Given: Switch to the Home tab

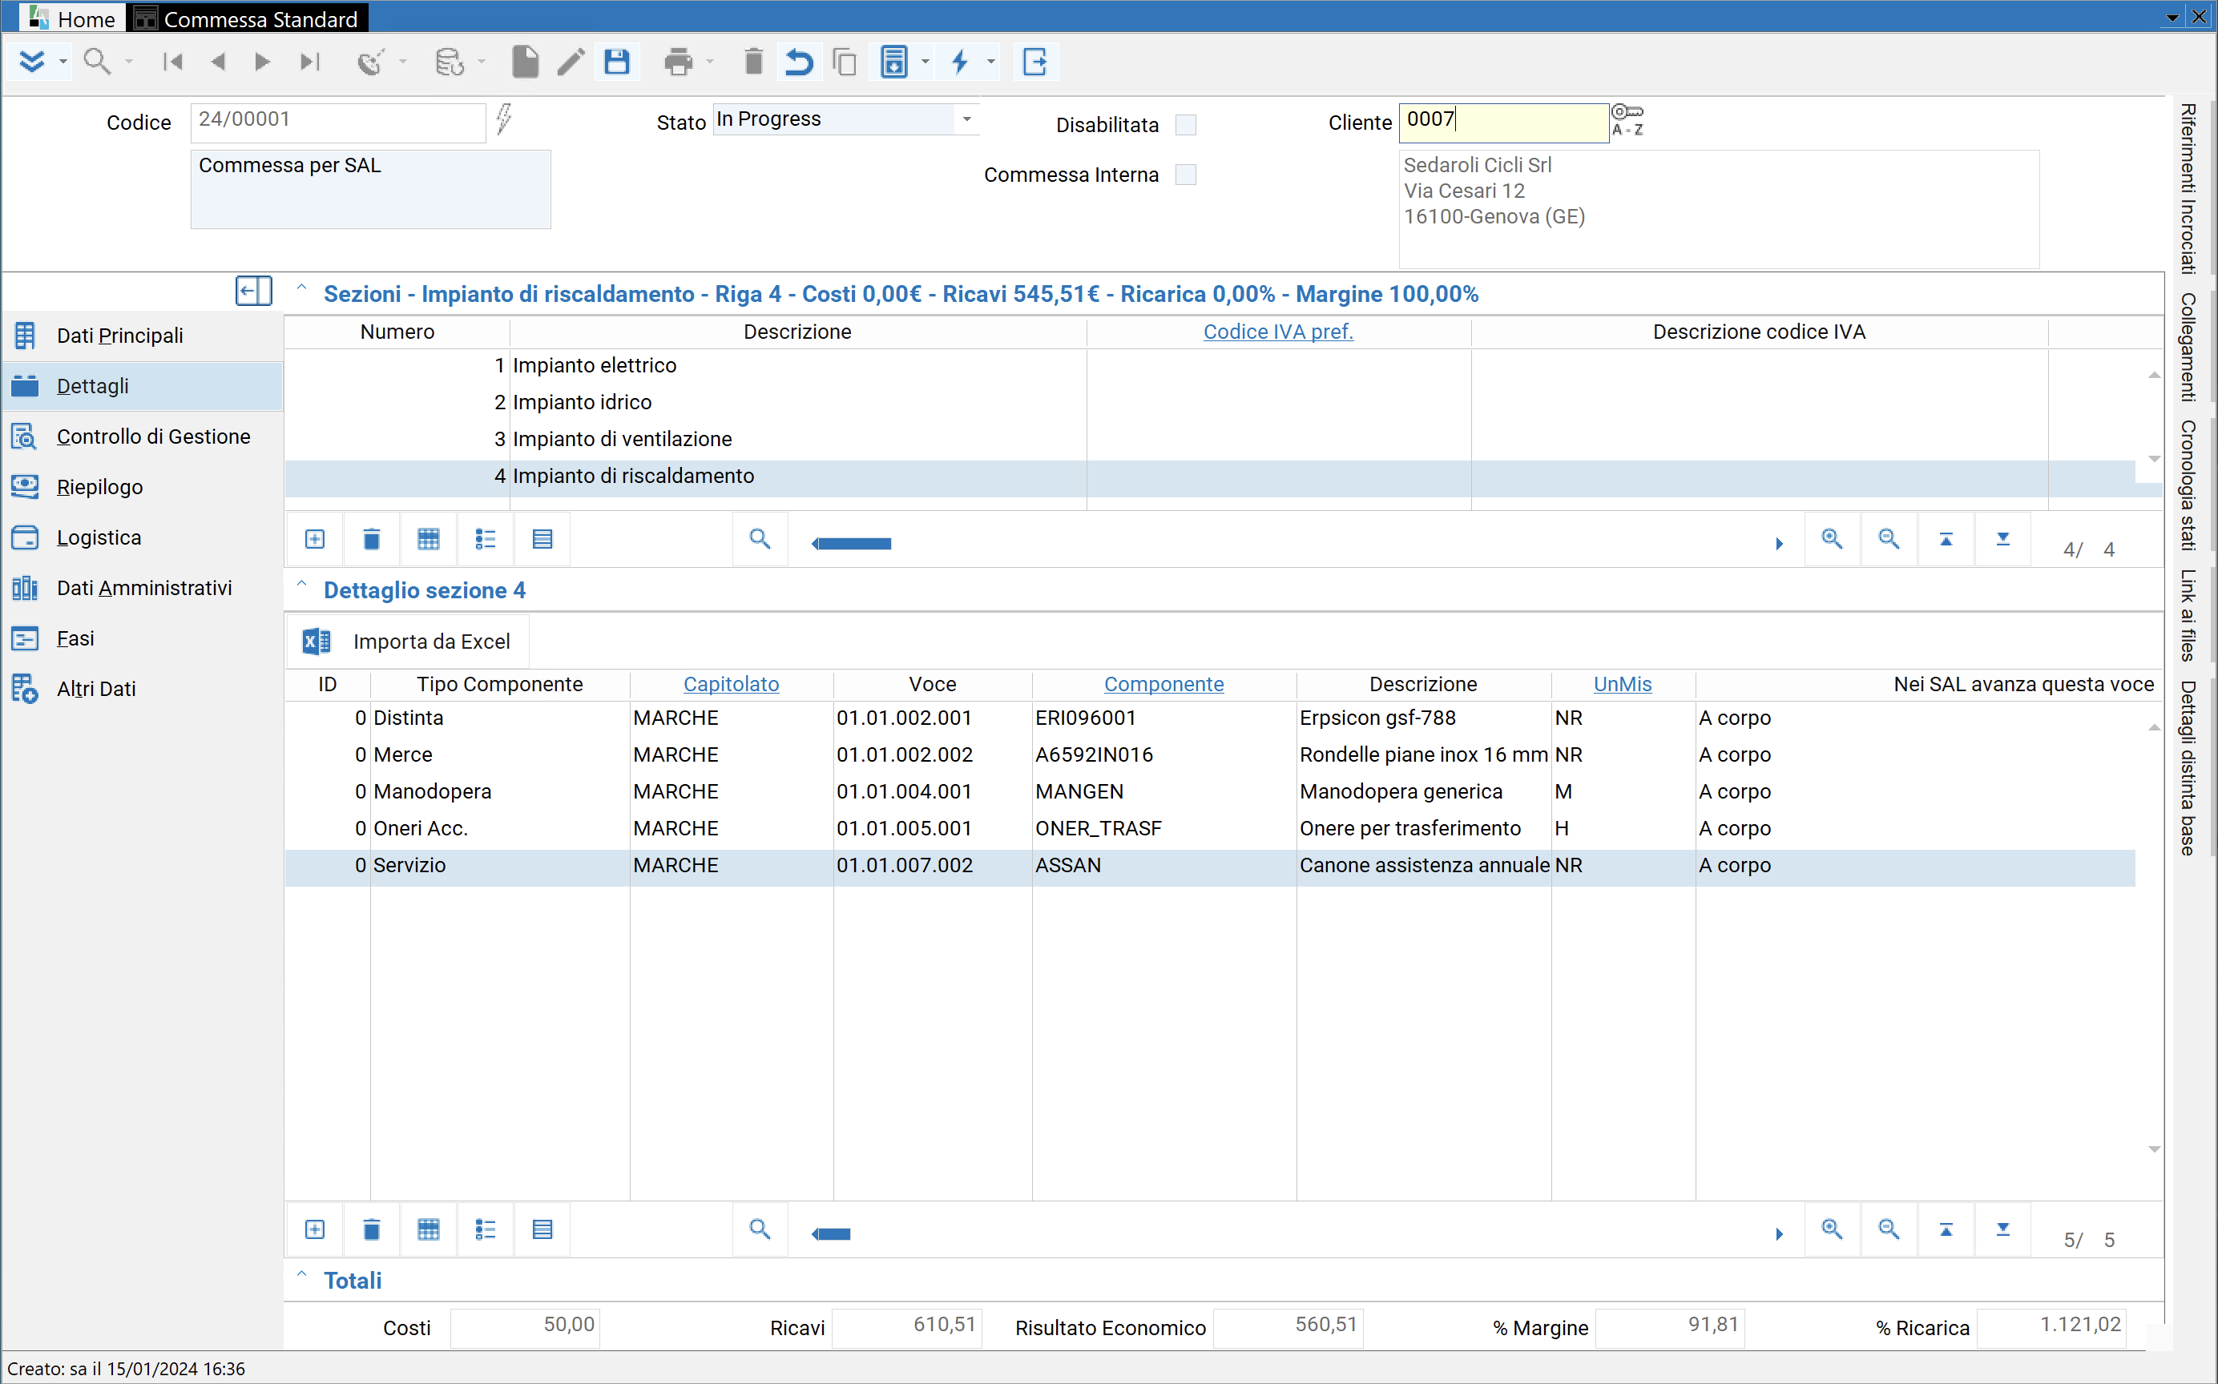Looking at the screenshot, I should pyautogui.click(x=73, y=18).
